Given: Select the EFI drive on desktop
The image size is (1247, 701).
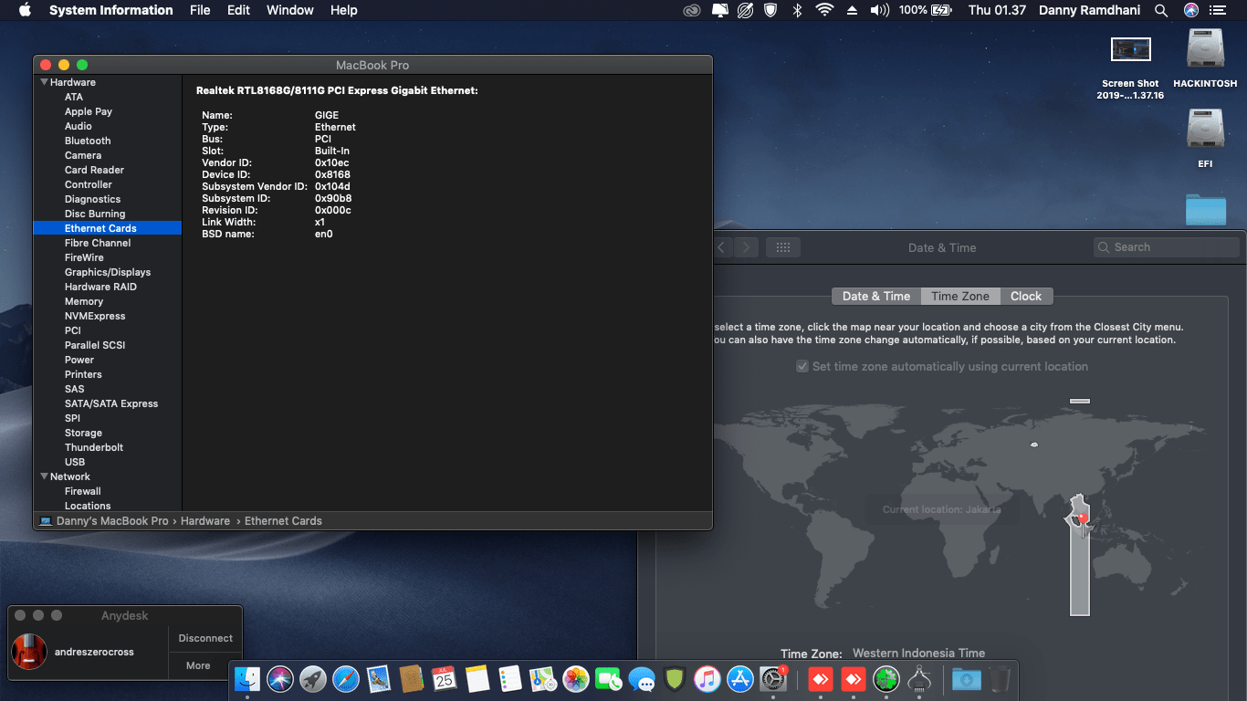Looking at the screenshot, I should [1205, 139].
